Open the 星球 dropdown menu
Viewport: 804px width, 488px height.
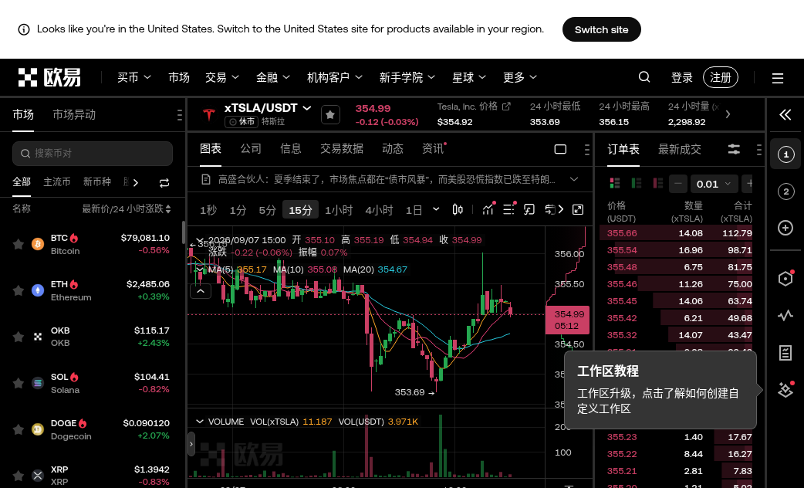pyautogui.click(x=469, y=77)
